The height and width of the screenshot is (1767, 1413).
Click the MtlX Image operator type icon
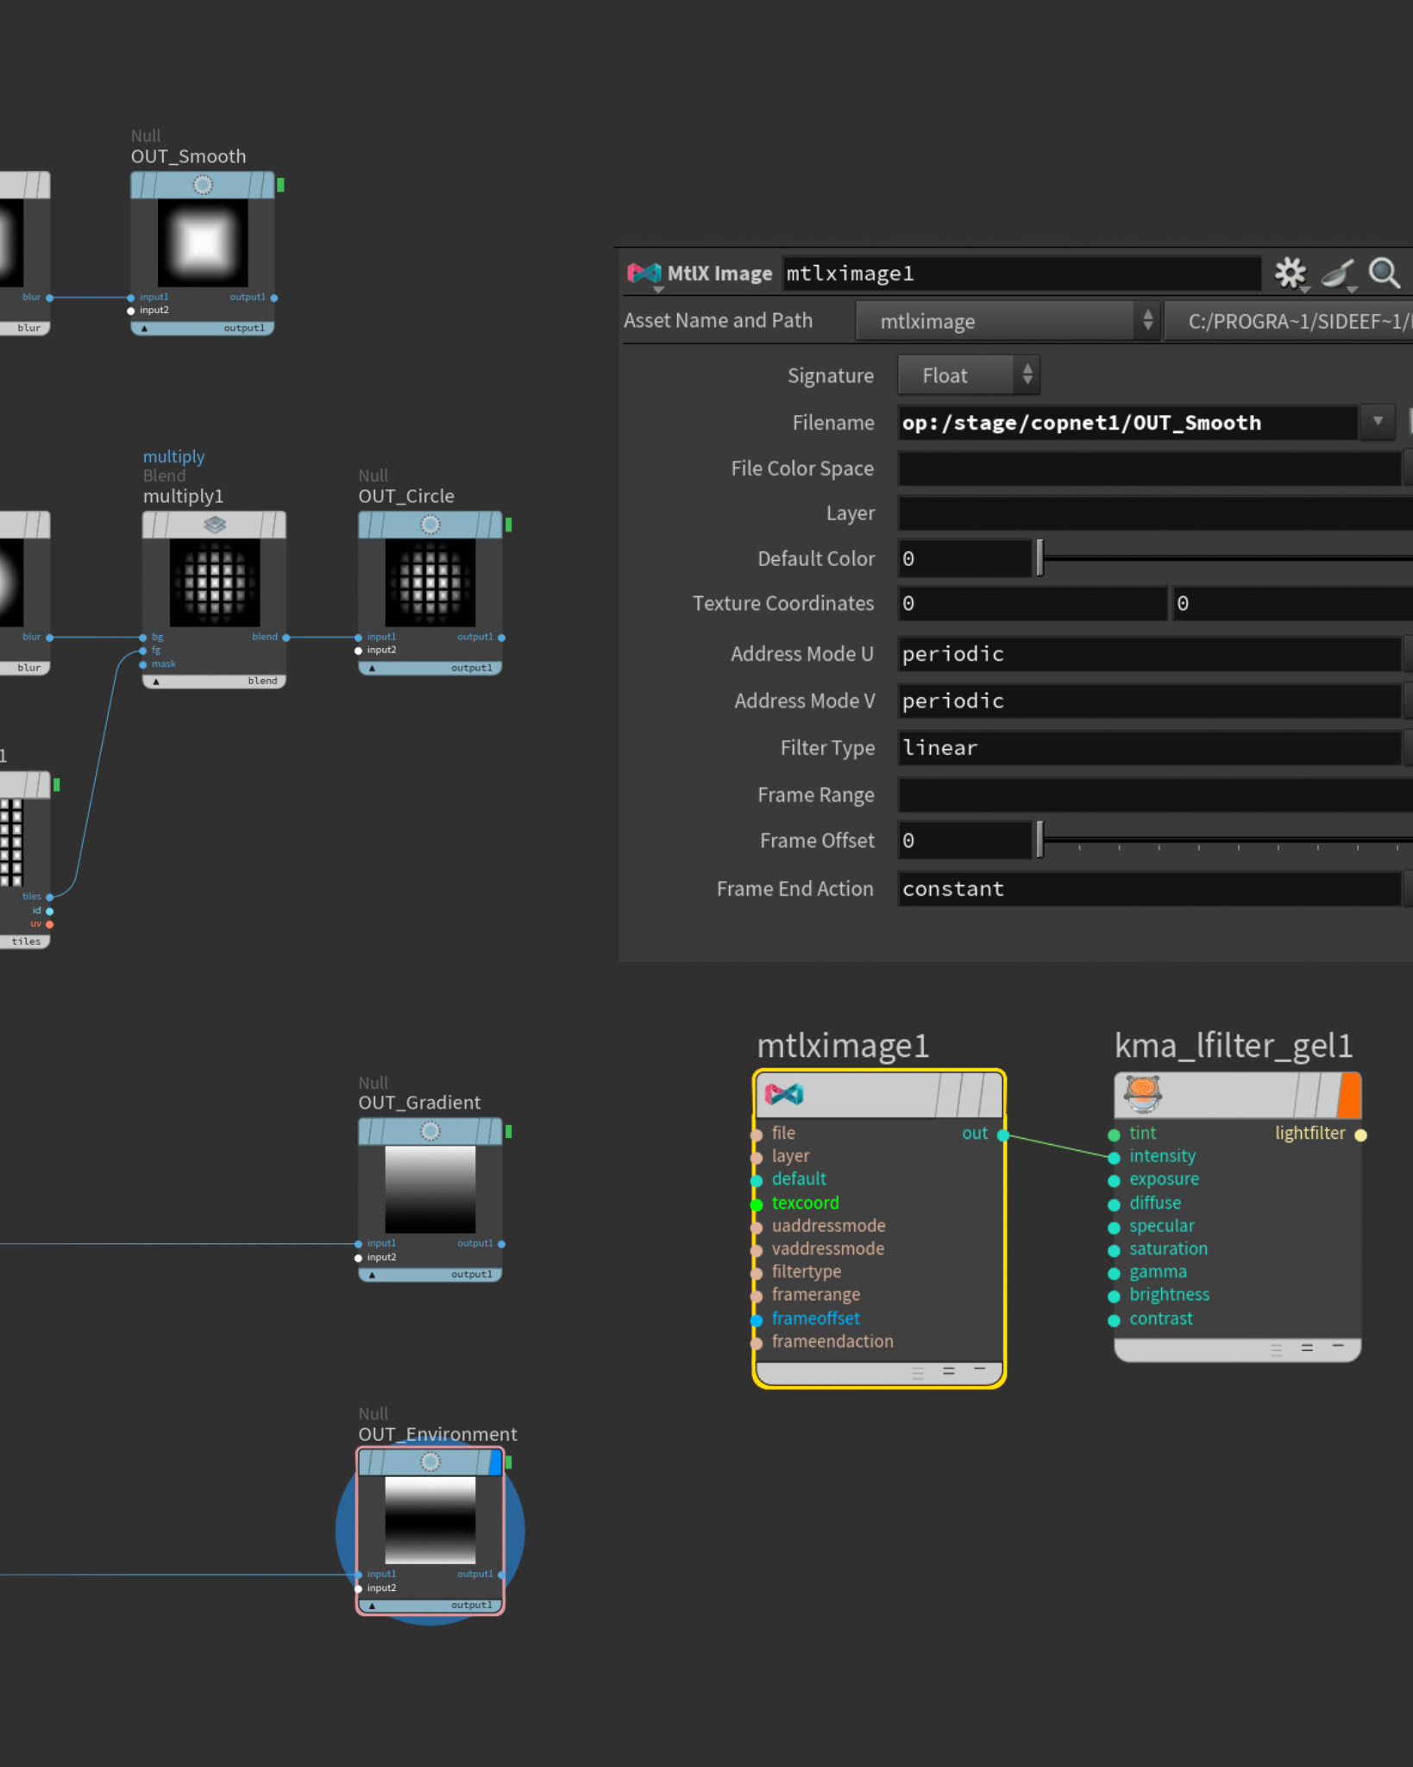coord(644,274)
